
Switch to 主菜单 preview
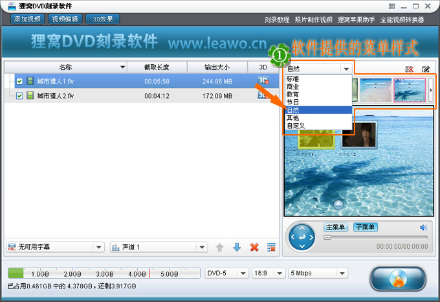[336, 227]
